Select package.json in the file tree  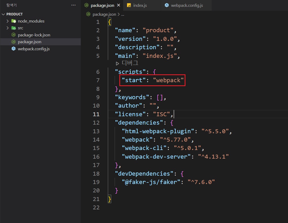tap(40, 42)
